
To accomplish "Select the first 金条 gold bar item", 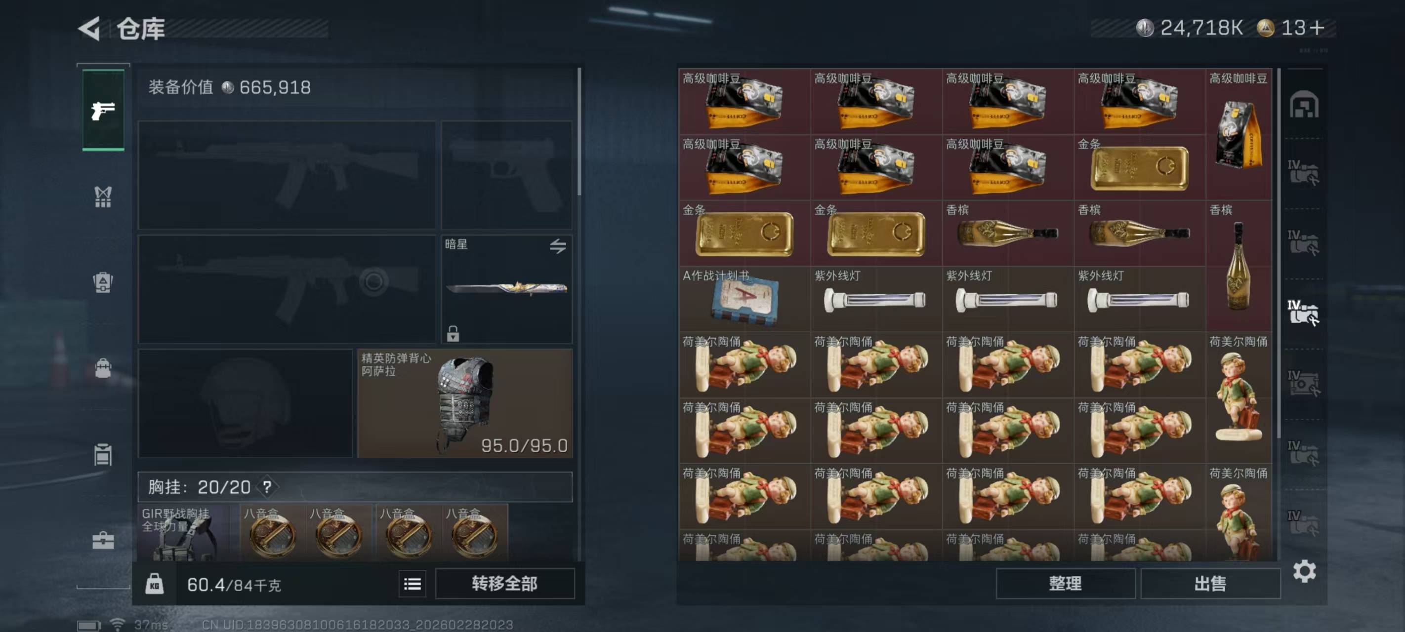I will click(1139, 167).
